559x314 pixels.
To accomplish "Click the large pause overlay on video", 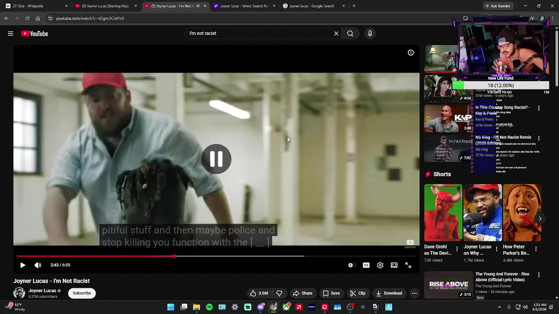I will (216, 159).
